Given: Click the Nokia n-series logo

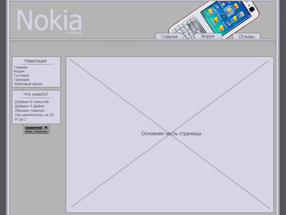Looking at the screenshot, I should pos(49,20).
